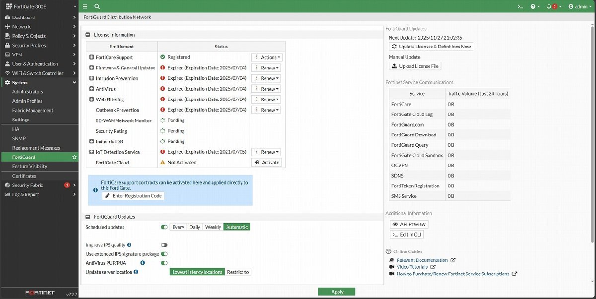The width and height of the screenshot is (596, 299).
Task: Select Weekly update schedule
Action: (213, 227)
